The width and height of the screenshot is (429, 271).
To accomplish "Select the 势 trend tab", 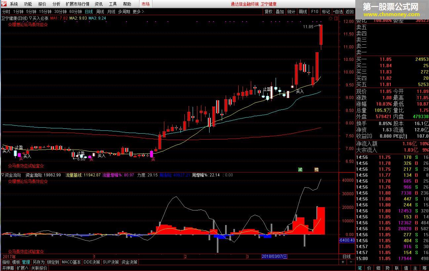I will pyautogui.click(x=387, y=268).
